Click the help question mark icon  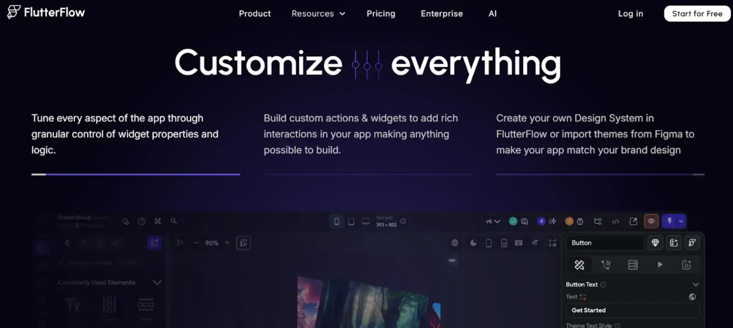pyautogui.click(x=141, y=221)
